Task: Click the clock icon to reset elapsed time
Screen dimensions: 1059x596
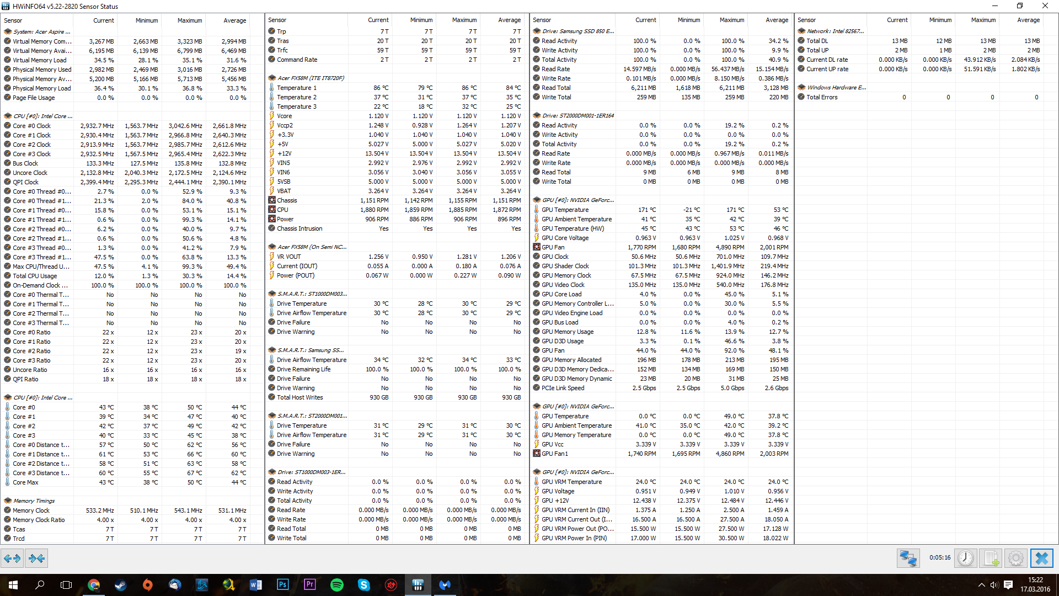Action: point(965,558)
